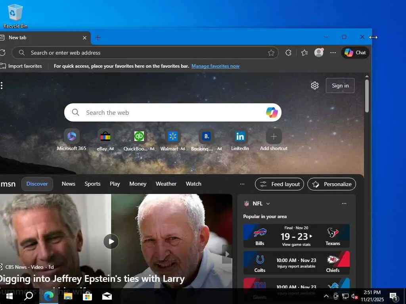
Task: Expand the NFL dropdown chevron
Action: pyautogui.click(x=268, y=204)
